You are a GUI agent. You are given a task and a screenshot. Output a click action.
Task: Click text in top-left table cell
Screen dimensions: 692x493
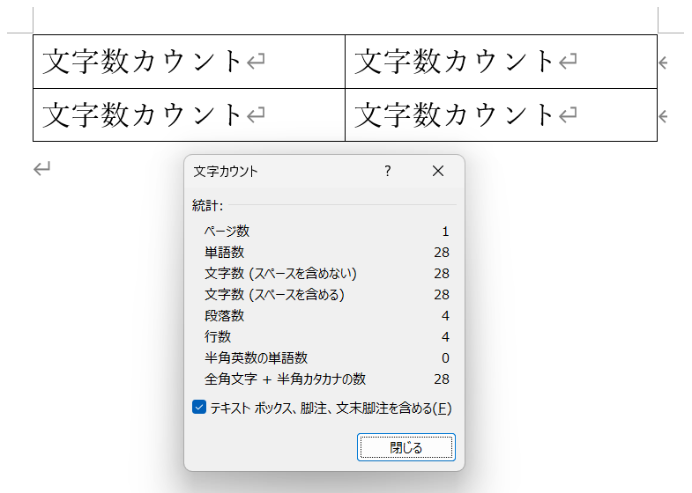tap(143, 62)
